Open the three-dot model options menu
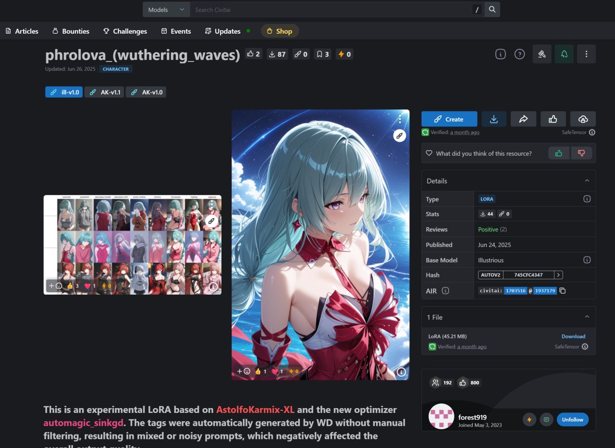Screen dimensions: 615x448 [587, 54]
